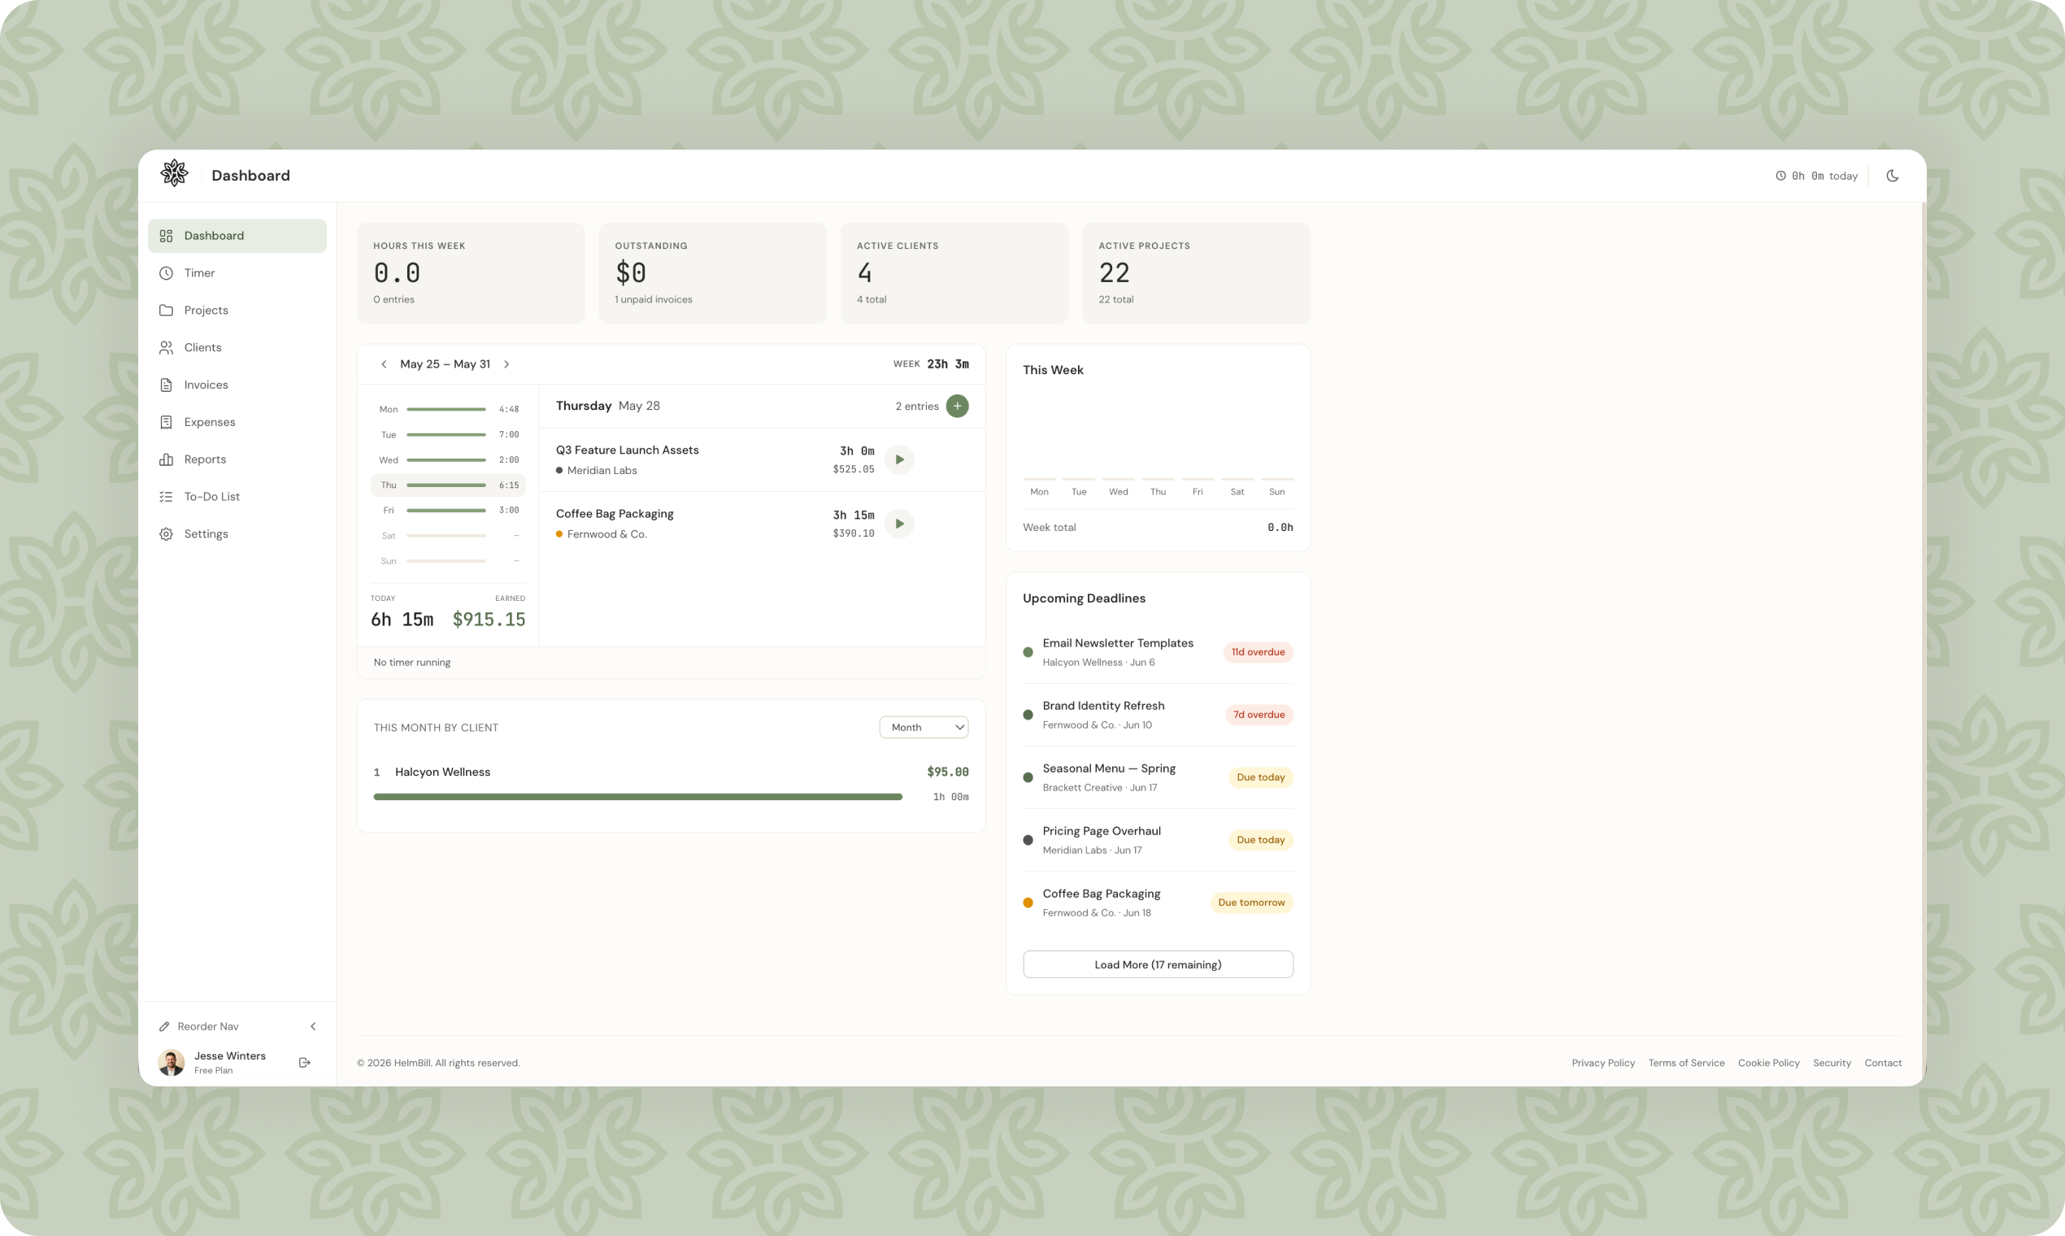The width and height of the screenshot is (2065, 1236).
Task: Click the log out icon next to Jesse Winters
Action: click(305, 1063)
